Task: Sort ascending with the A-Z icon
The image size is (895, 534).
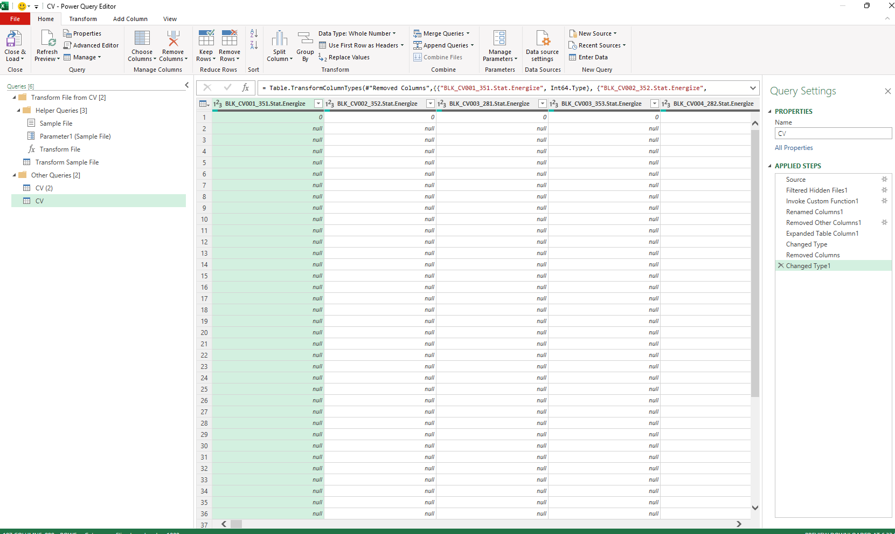Action: coord(254,33)
